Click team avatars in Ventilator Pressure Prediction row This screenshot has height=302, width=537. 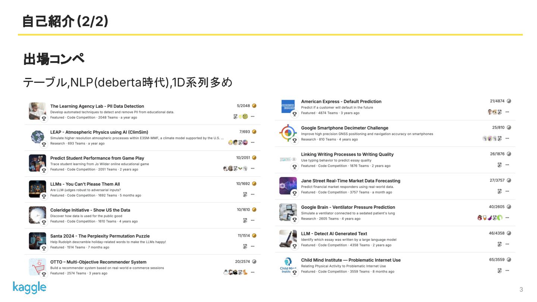[x=490, y=218]
